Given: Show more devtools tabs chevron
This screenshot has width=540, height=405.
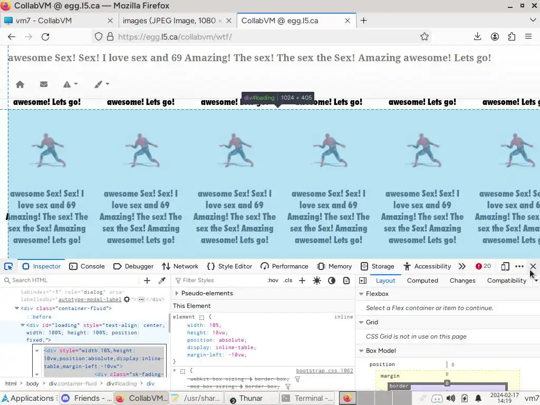Looking at the screenshot, I should pos(462,266).
